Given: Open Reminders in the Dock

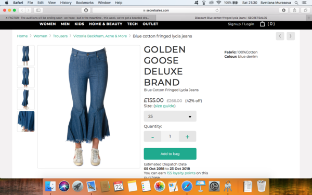Looking at the screenshot, I should click(x=146, y=186).
